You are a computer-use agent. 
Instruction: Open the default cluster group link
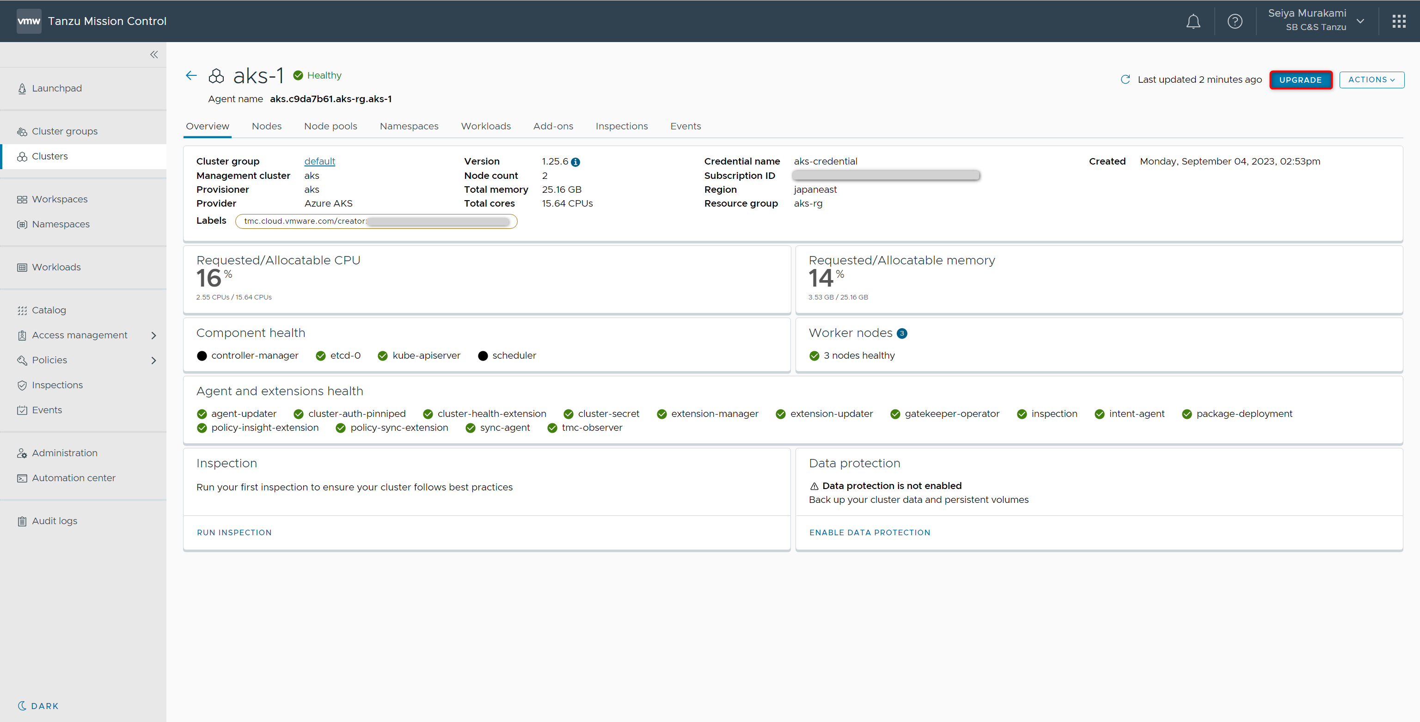pyautogui.click(x=319, y=161)
